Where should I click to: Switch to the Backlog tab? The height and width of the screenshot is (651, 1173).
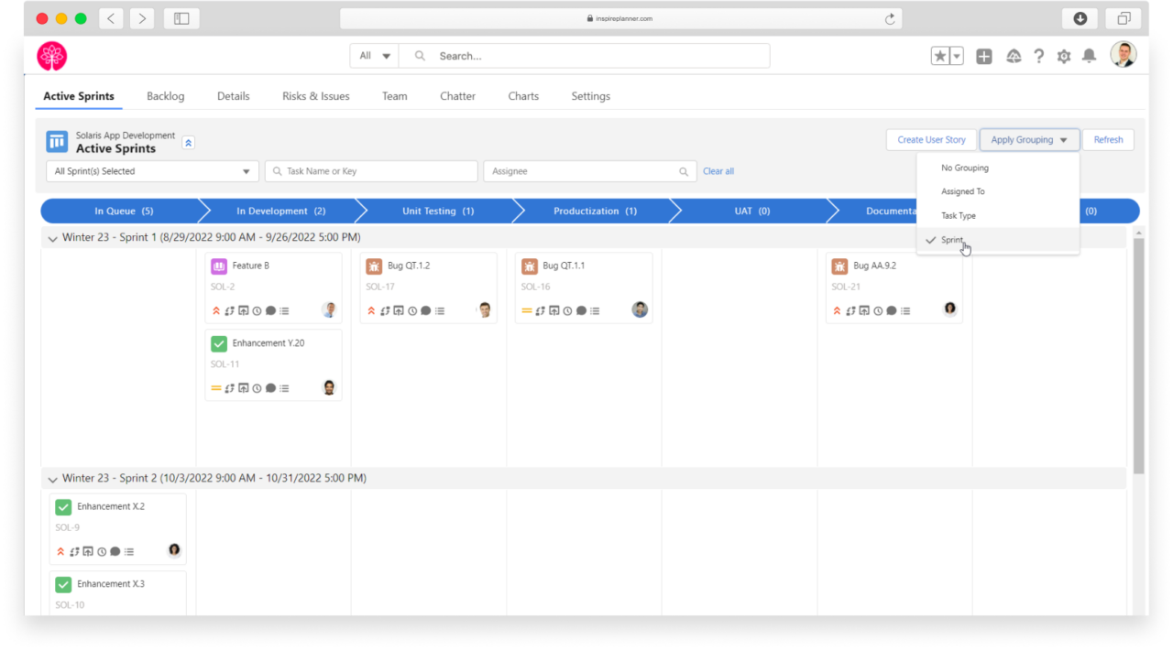165,96
